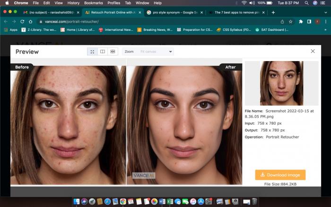Open the Chrome three-dot menu
The height and width of the screenshot is (207, 331).
click(x=326, y=22)
